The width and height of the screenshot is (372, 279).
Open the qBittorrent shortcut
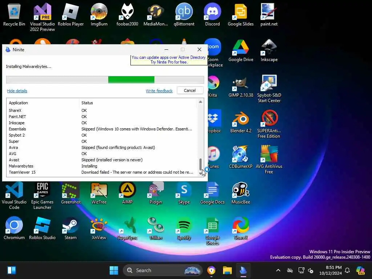(x=184, y=15)
